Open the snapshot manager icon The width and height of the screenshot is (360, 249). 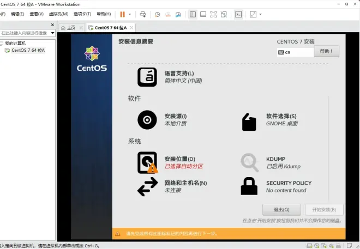click(x=178, y=15)
